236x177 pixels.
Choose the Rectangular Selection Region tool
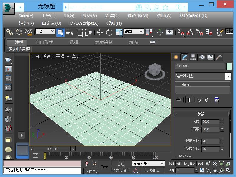(x=79, y=32)
